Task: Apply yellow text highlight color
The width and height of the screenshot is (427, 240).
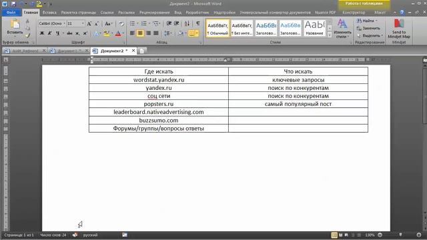Action: pos(106,33)
